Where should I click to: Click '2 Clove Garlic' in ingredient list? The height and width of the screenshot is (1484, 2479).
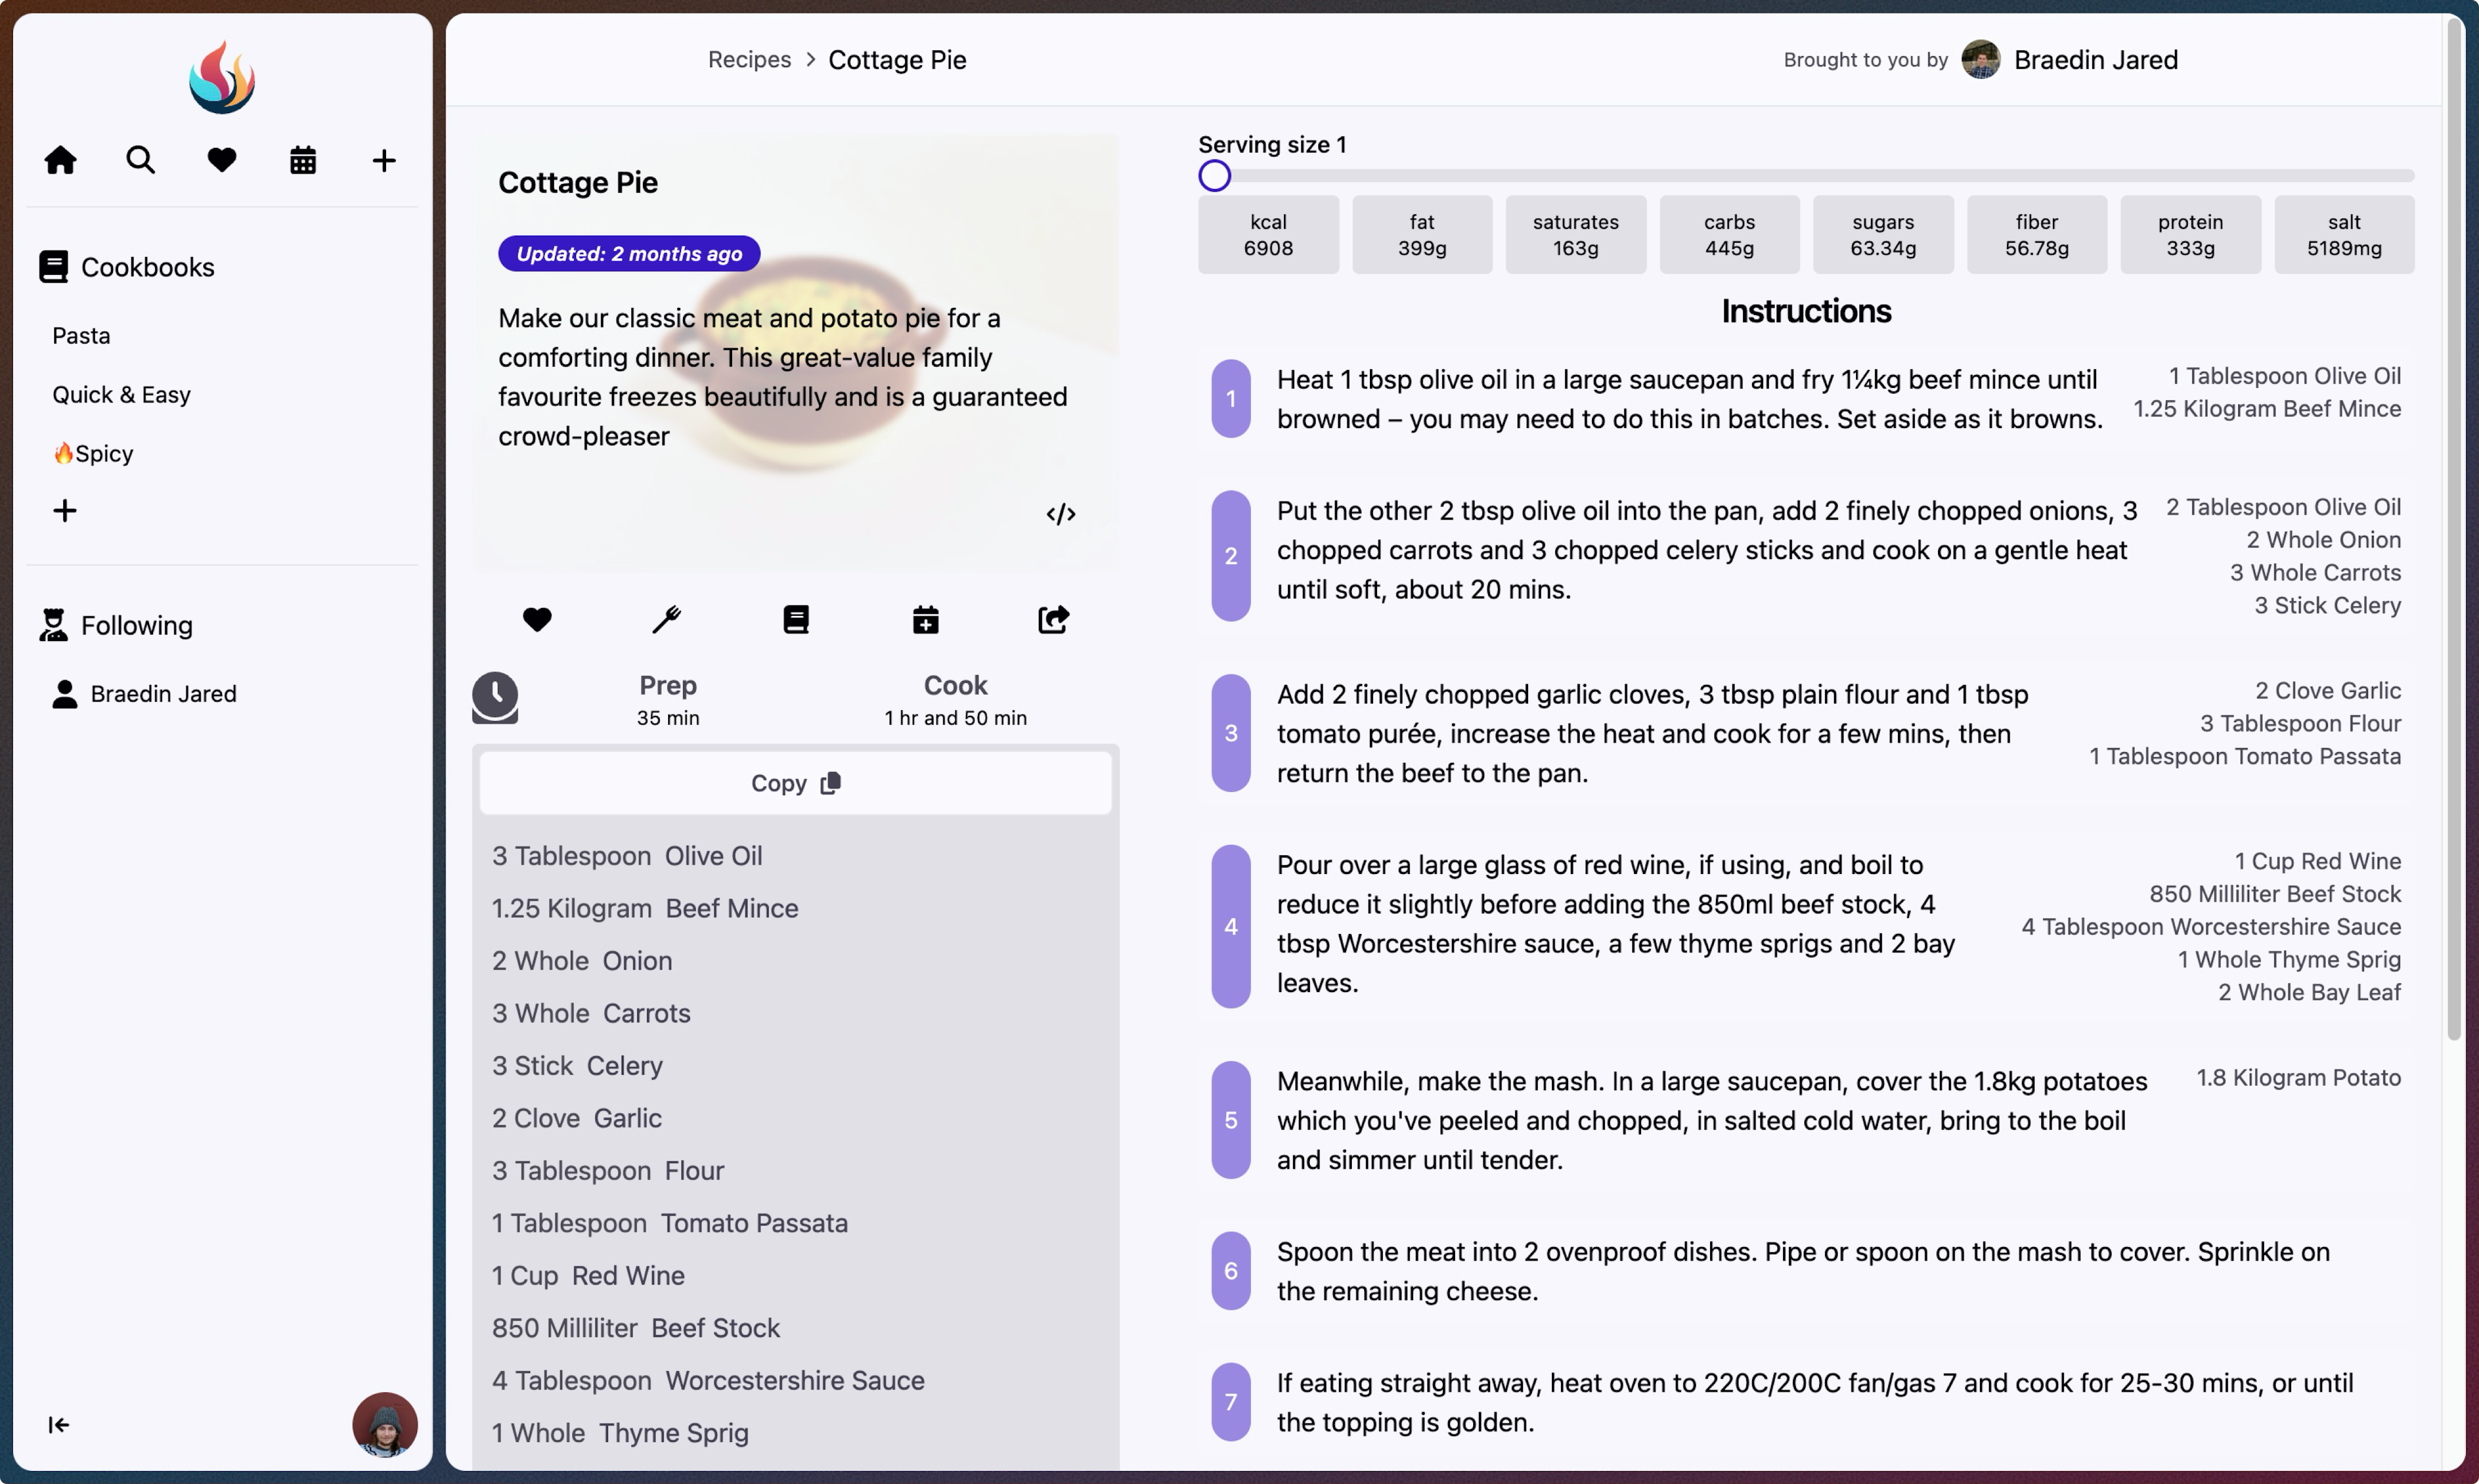pos(577,1118)
